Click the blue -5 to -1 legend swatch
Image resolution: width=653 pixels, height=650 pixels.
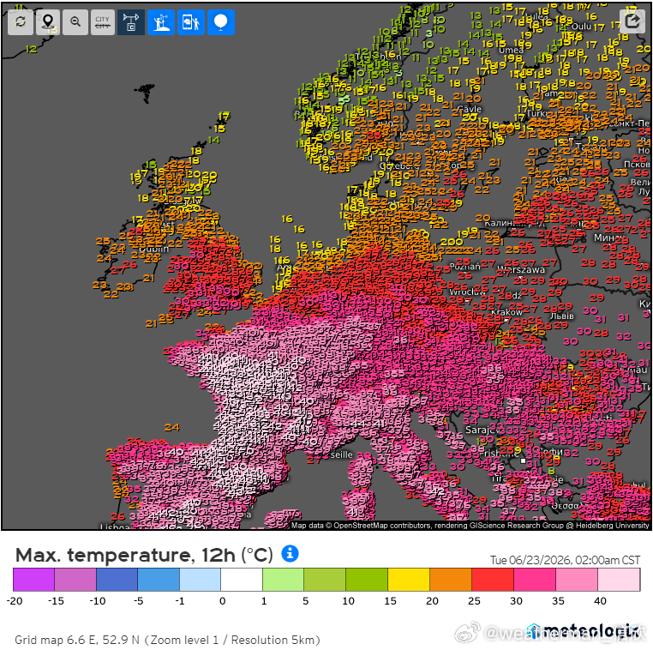[x=159, y=579]
